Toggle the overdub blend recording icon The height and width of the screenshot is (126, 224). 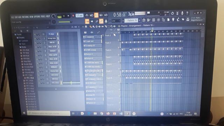[101, 15]
